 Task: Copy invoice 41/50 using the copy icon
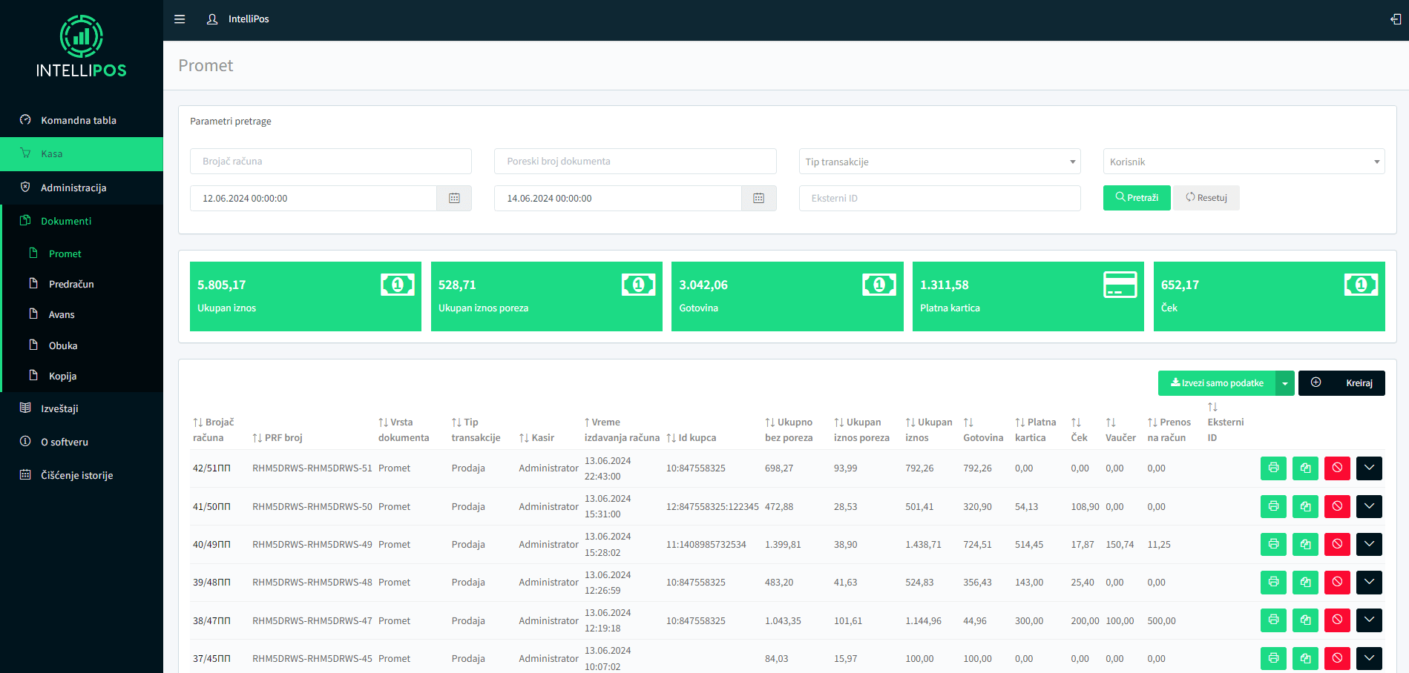1305,507
